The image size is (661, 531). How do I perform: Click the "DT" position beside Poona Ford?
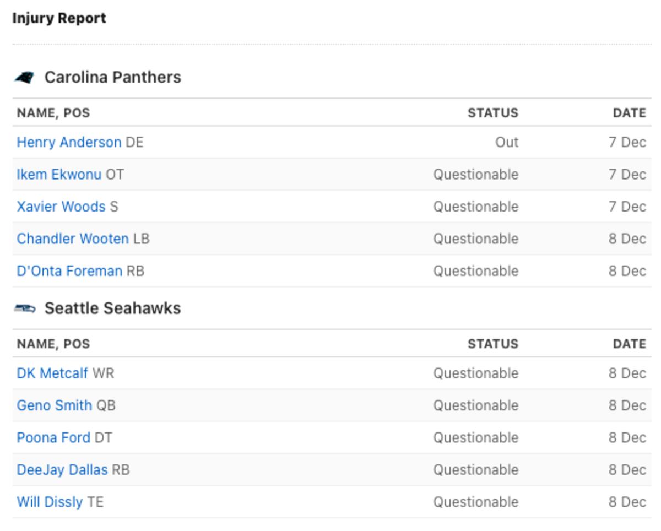click(x=103, y=438)
